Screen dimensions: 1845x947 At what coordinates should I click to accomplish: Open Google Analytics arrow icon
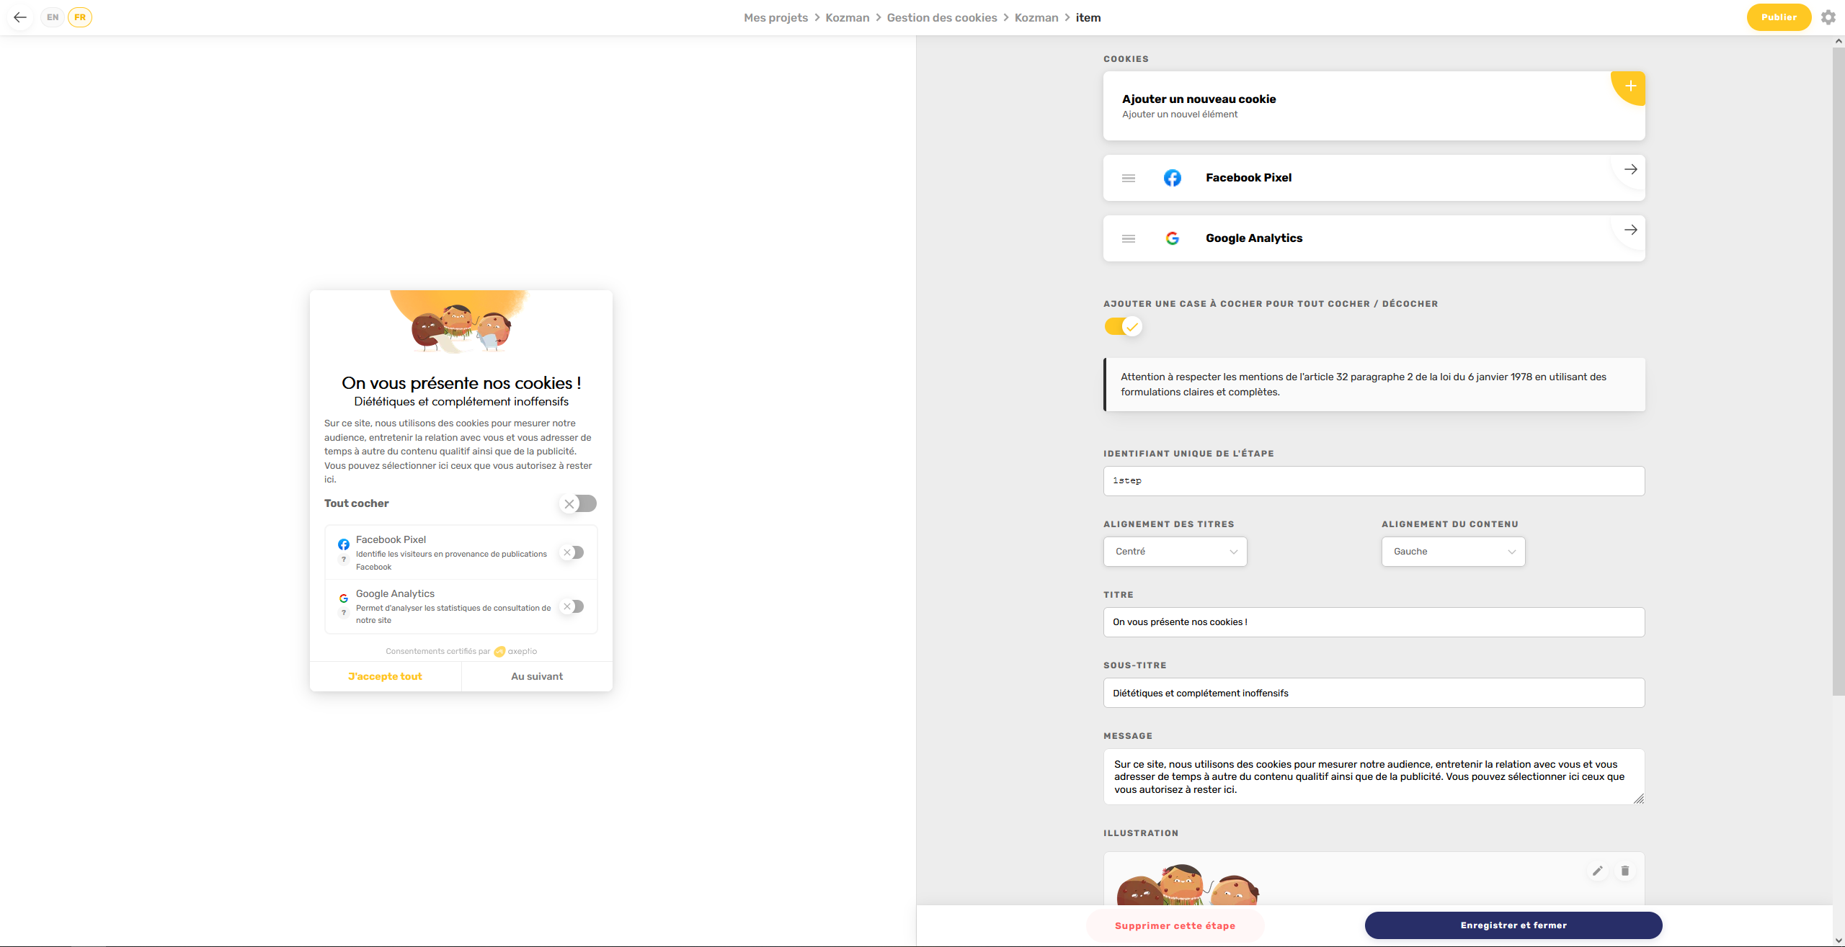coord(1630,230)
